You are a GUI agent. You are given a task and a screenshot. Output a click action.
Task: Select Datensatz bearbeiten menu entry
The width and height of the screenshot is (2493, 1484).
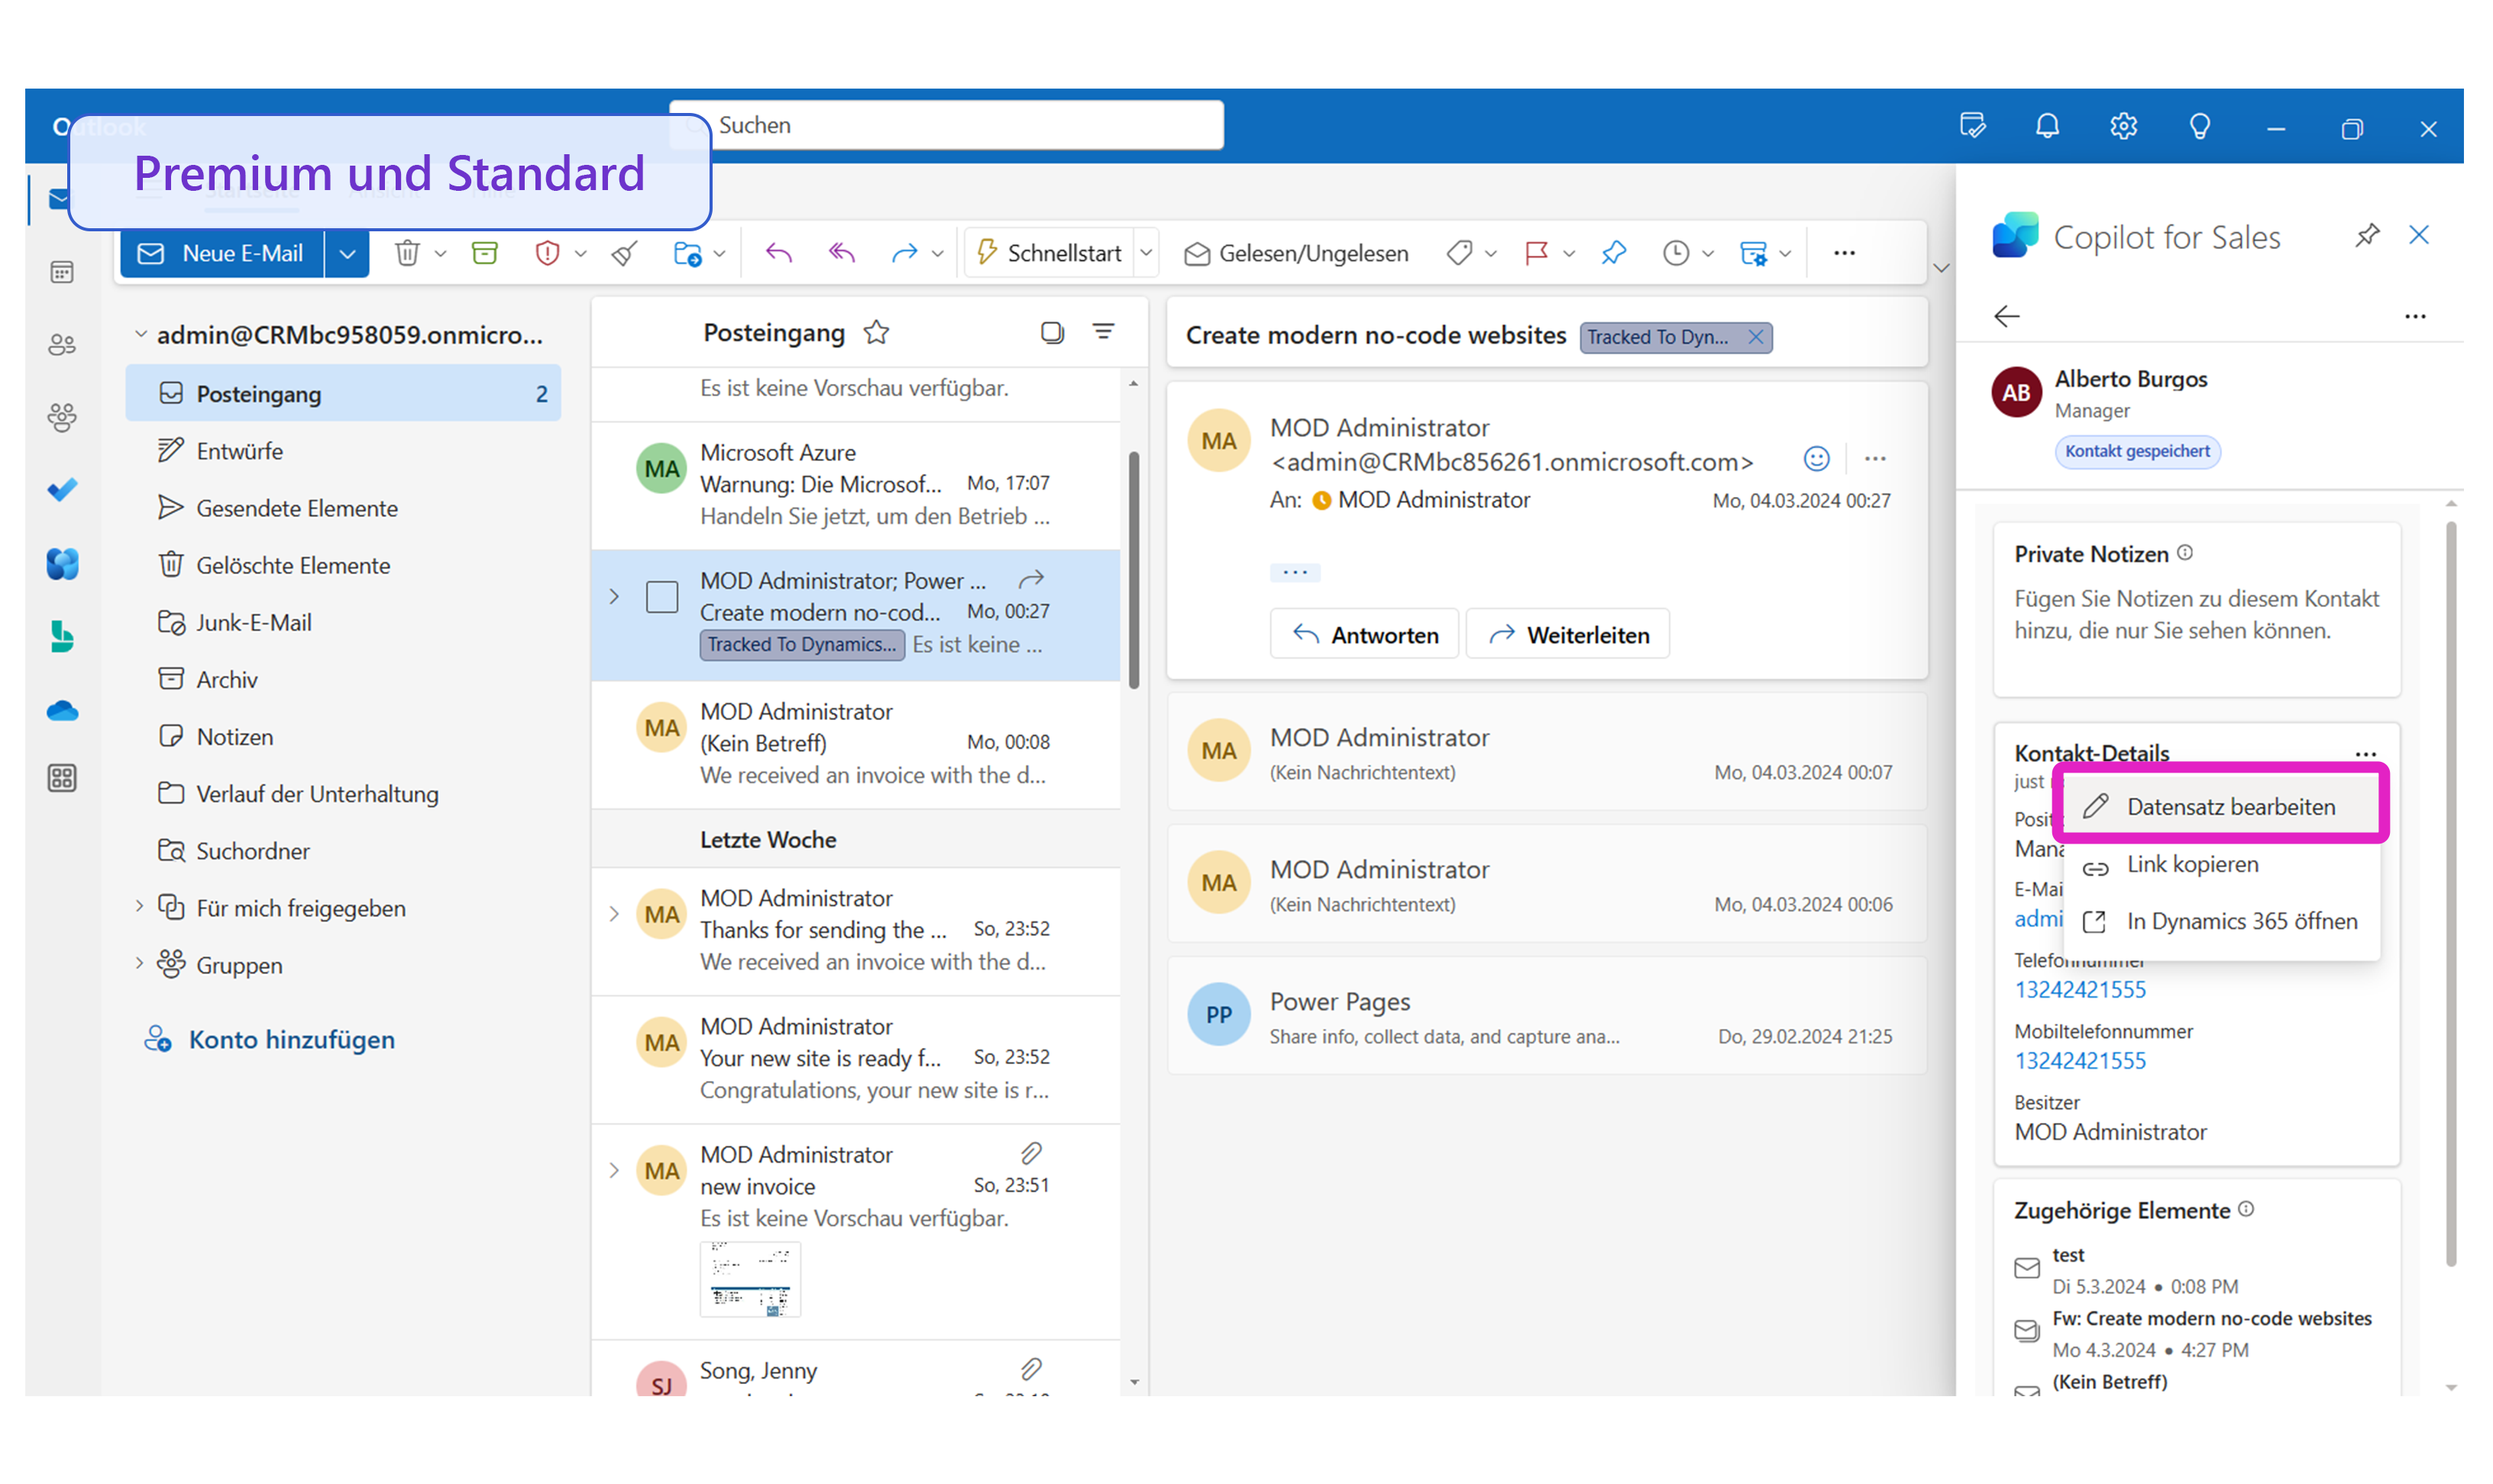(2230, 807)
